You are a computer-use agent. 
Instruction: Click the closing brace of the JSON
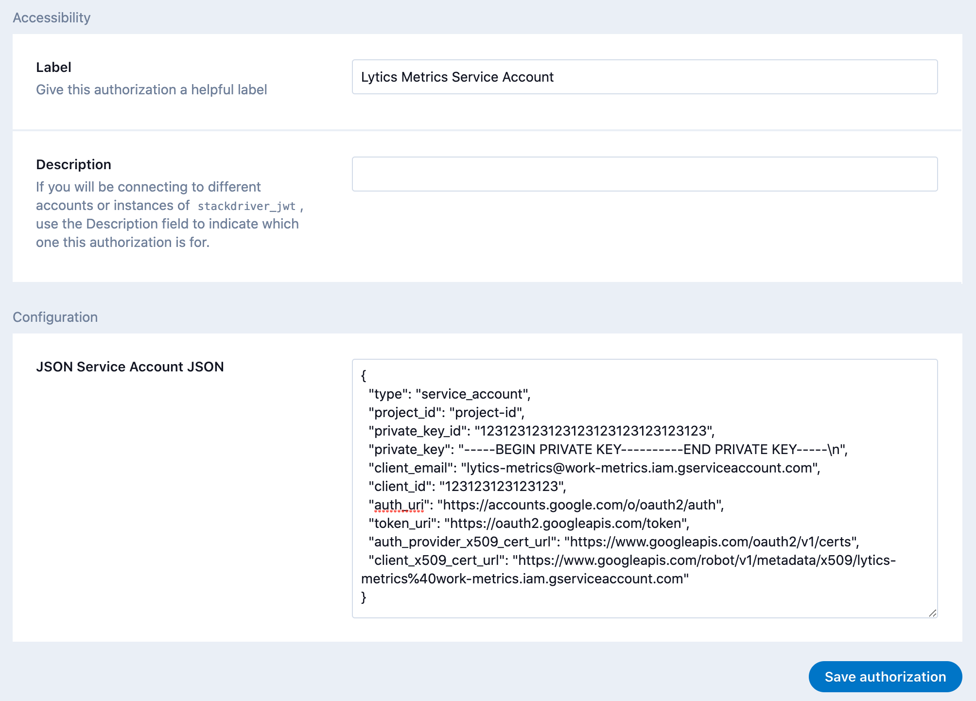click(x=364, y=597)
